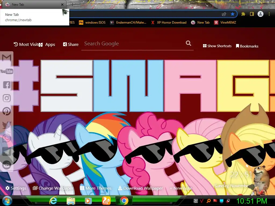Image resolution: width=275 pixels, height=206 pixels.
Task: Close the New Tab tab
Action: pyautogui.click(x=62, y=5)
